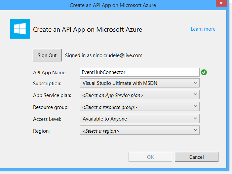Cancel the API App creation dialog
Viewport: 232px width, 174px height.
pos(196,157)
